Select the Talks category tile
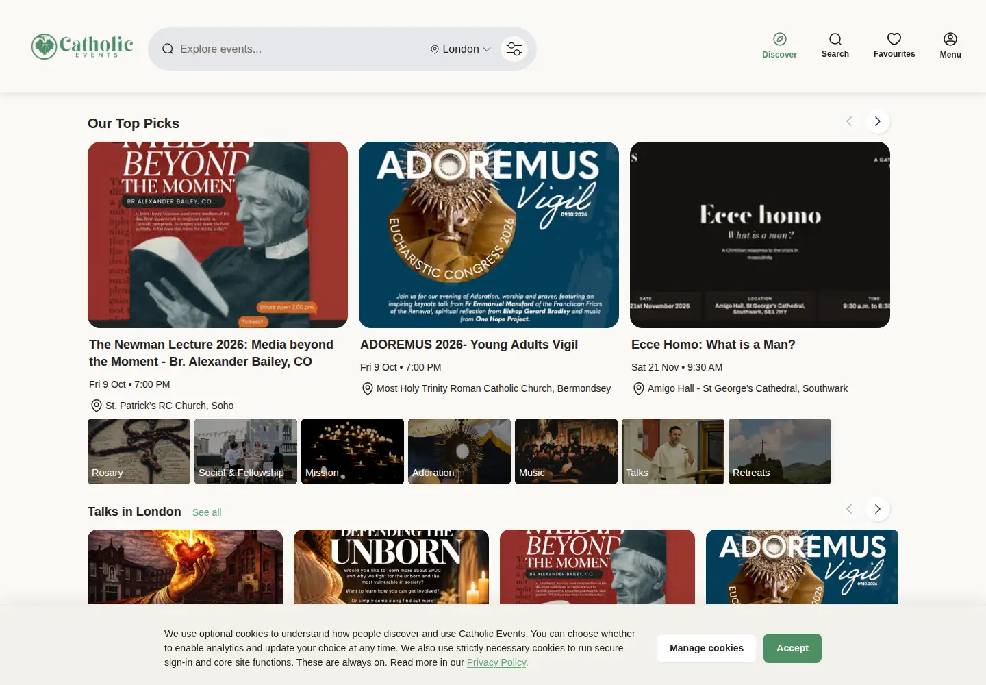The image size is (986, 685). coord(673,451)
